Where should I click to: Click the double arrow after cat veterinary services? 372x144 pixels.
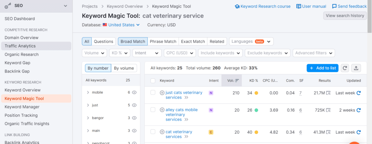186,137
